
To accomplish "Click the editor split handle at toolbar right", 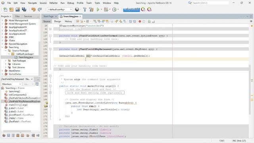I will (251, 21).
